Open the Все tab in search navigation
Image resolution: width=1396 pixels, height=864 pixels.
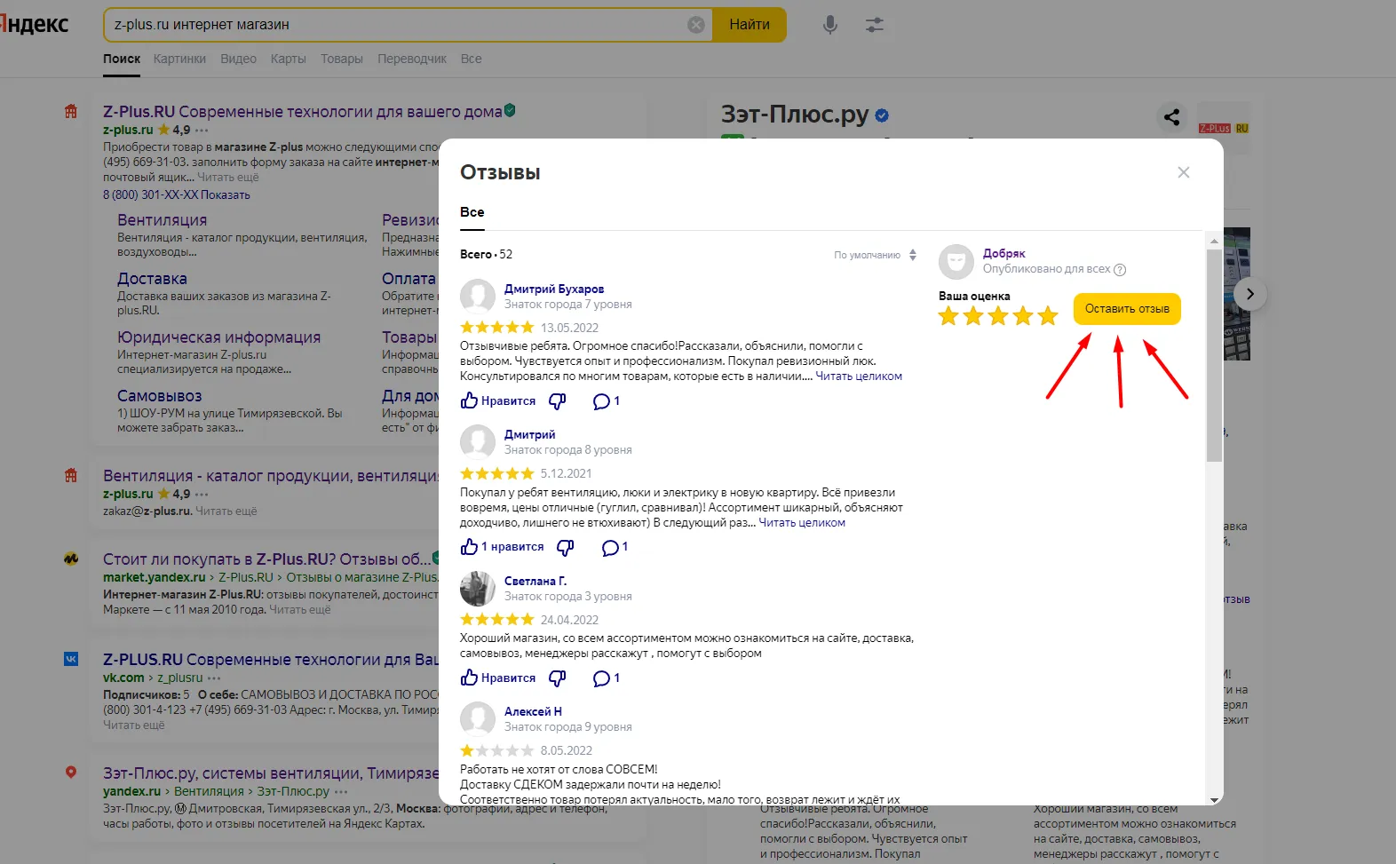pos(471,59)
